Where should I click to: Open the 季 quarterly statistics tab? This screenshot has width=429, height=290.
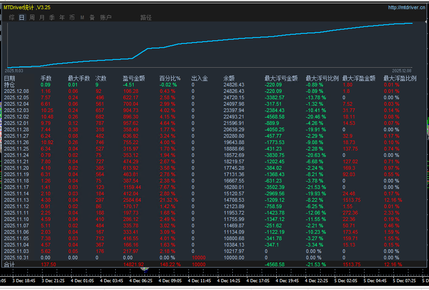coord(52,17)
